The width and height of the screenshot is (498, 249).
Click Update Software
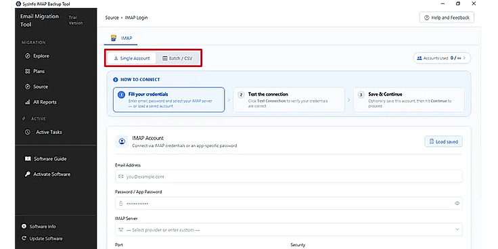pos(42,238)
